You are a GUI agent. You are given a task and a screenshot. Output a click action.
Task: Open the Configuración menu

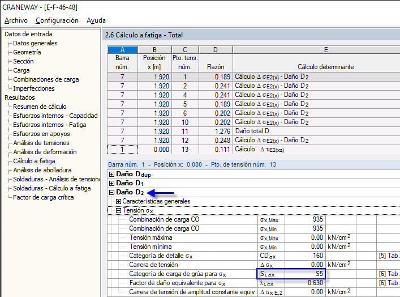coord(57,20)
